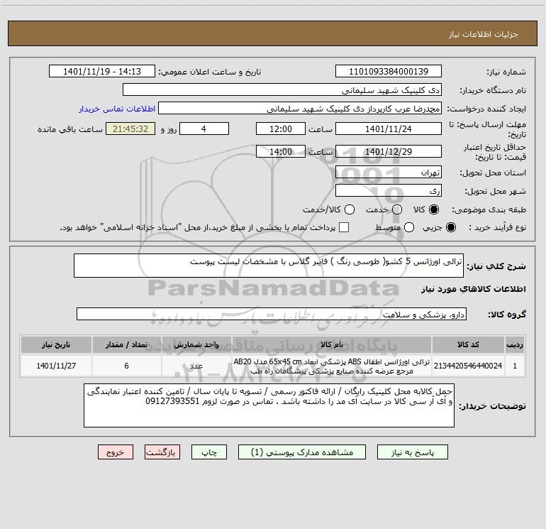Click the شماره نیاز field 1101093384000139
546x529 pixels.
tap(389, 71)
